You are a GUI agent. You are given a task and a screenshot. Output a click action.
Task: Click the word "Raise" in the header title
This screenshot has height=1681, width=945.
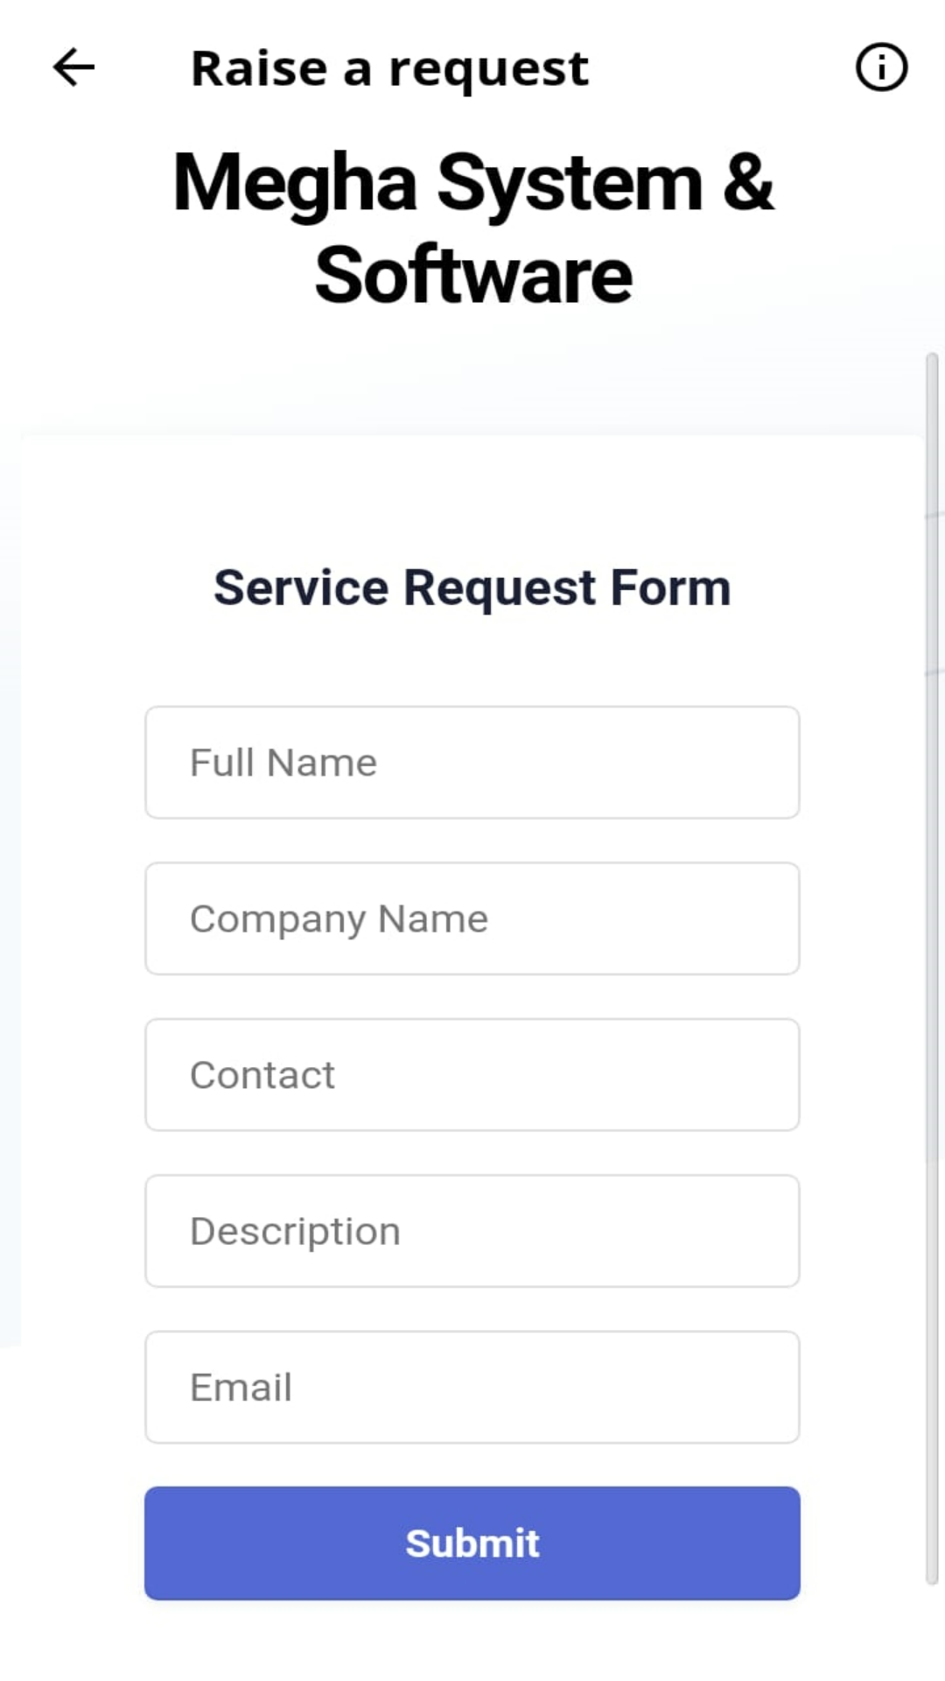tap(259, 68)
